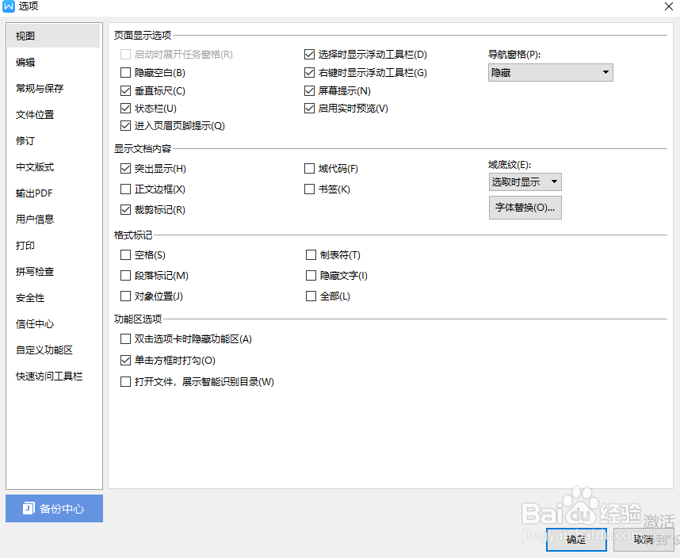
Task: Uncheck 选择时显示浮动工具栏(D)
Action: [x=309, y=54]
